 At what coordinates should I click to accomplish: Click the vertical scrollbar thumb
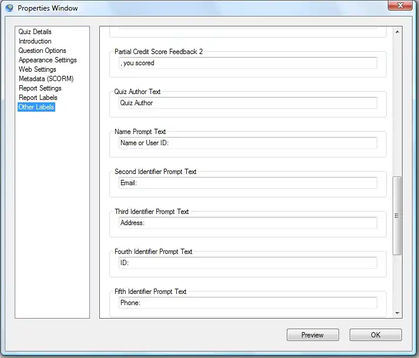click(397, 215)
